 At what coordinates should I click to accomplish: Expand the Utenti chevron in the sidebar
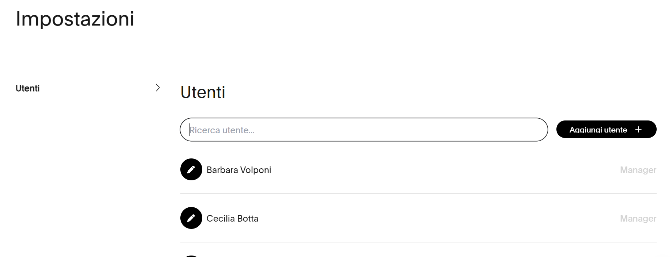tap(158, 87)
